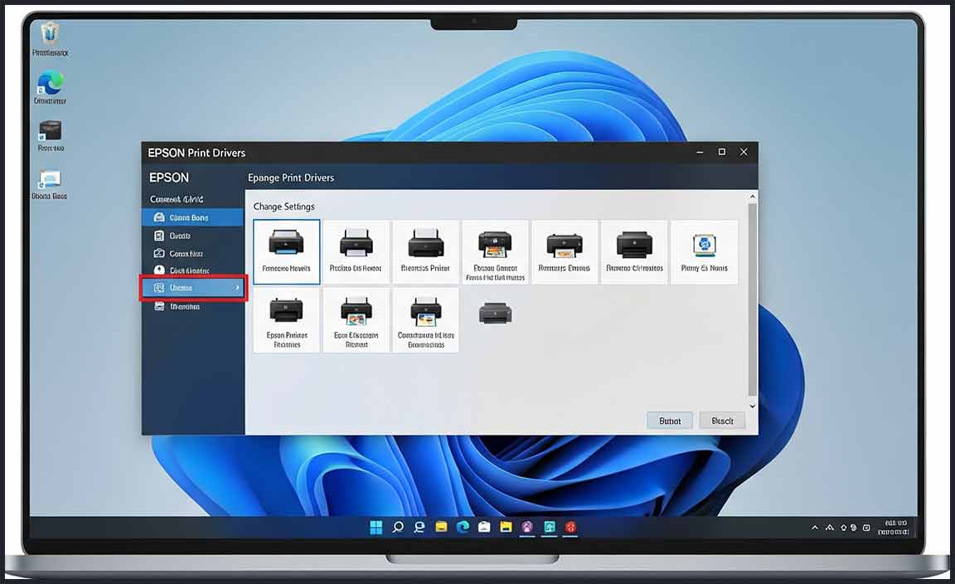955x584 pixels.
Task: Select the printer tile labeled 'Prciioo Cis Rontot'
Action: click(356, 251)
